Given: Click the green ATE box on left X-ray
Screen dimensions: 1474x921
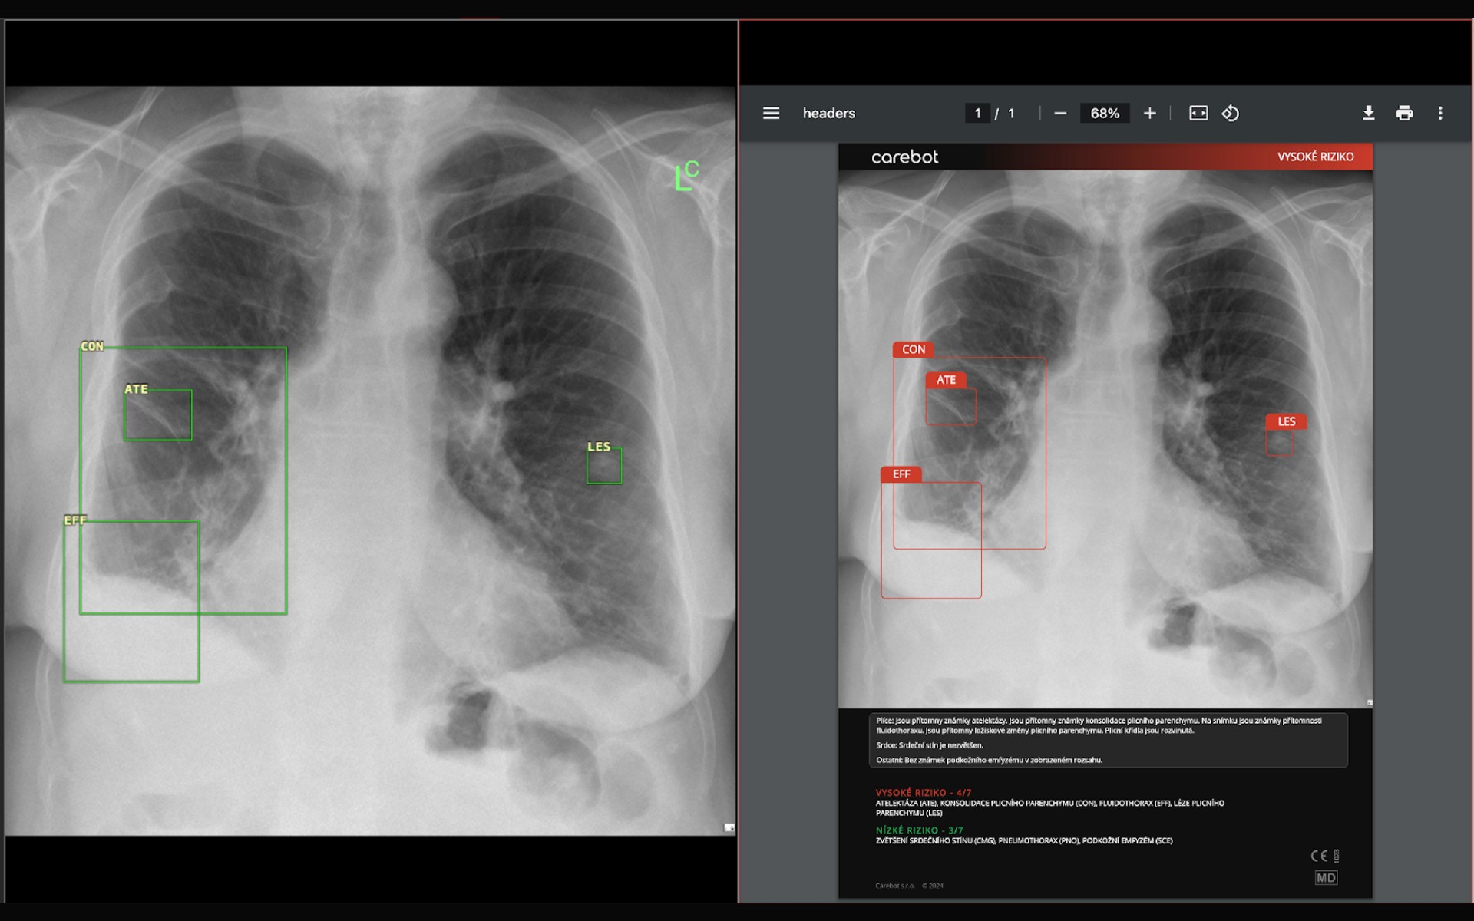Looking at the screenshot, I should pyautogui.click(x=158, y=415).
